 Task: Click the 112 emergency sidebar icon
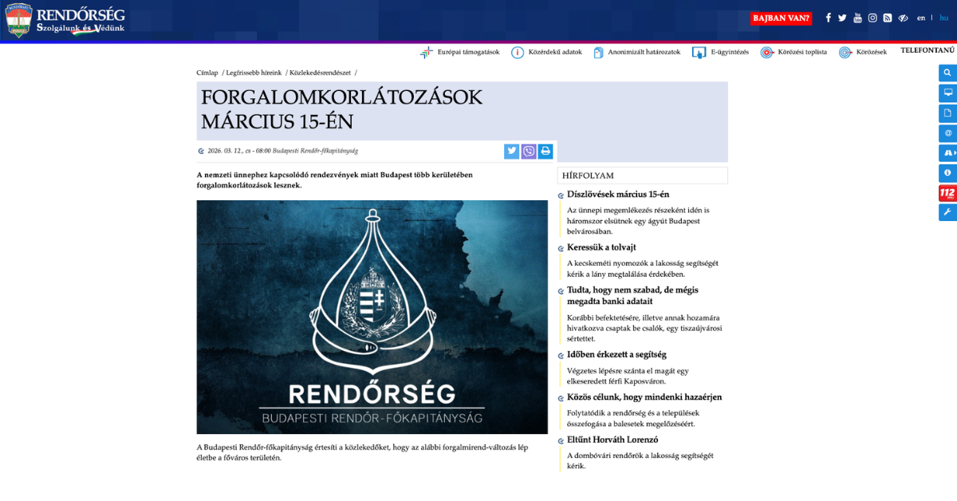tap(947, 193)
